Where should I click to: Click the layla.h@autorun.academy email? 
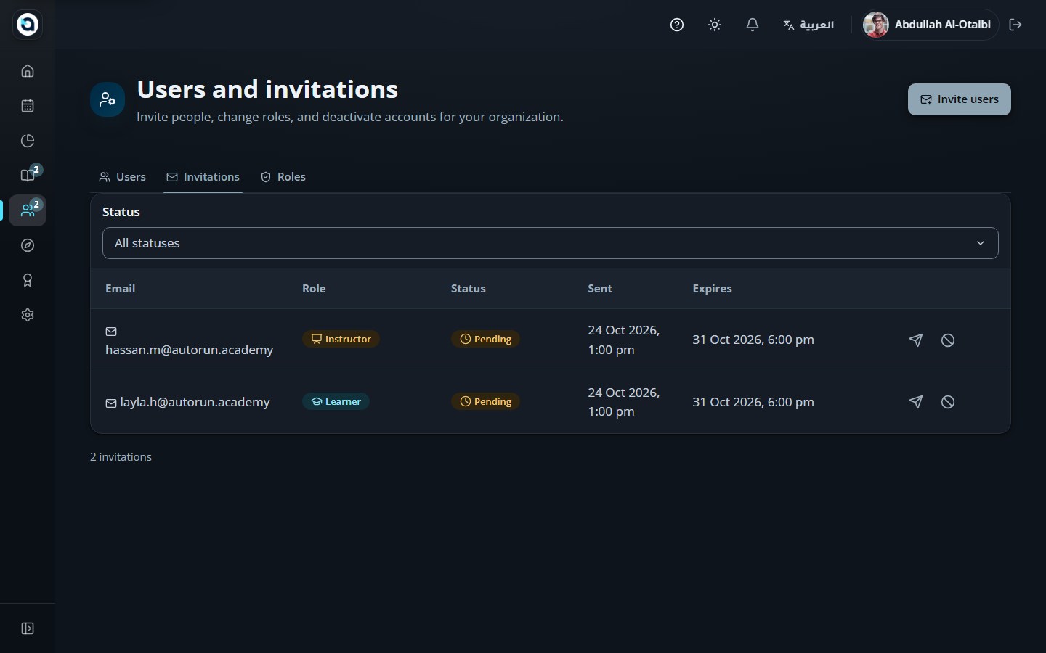point(195,402)
